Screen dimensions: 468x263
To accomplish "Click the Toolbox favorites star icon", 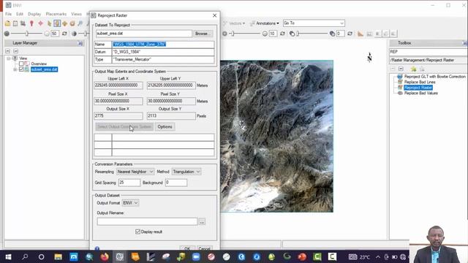I will click(413, 69).
